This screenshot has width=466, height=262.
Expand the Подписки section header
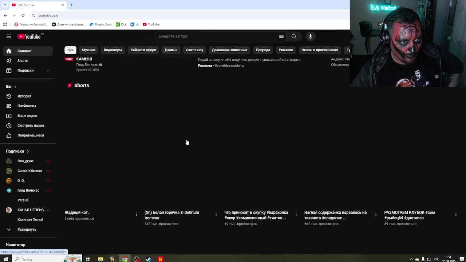click(x=17, y=151)
